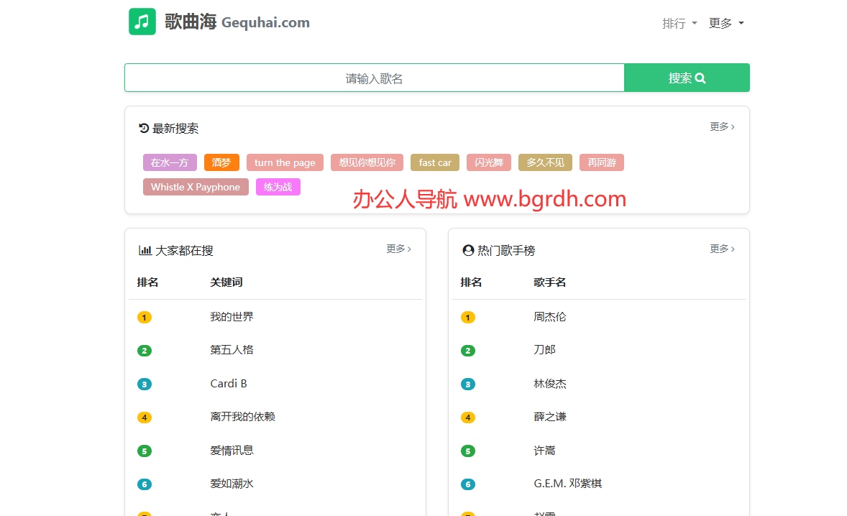Open the 排行 dropdown menu
The width and height of the screenshot is (847, 516).
[679, 23]
